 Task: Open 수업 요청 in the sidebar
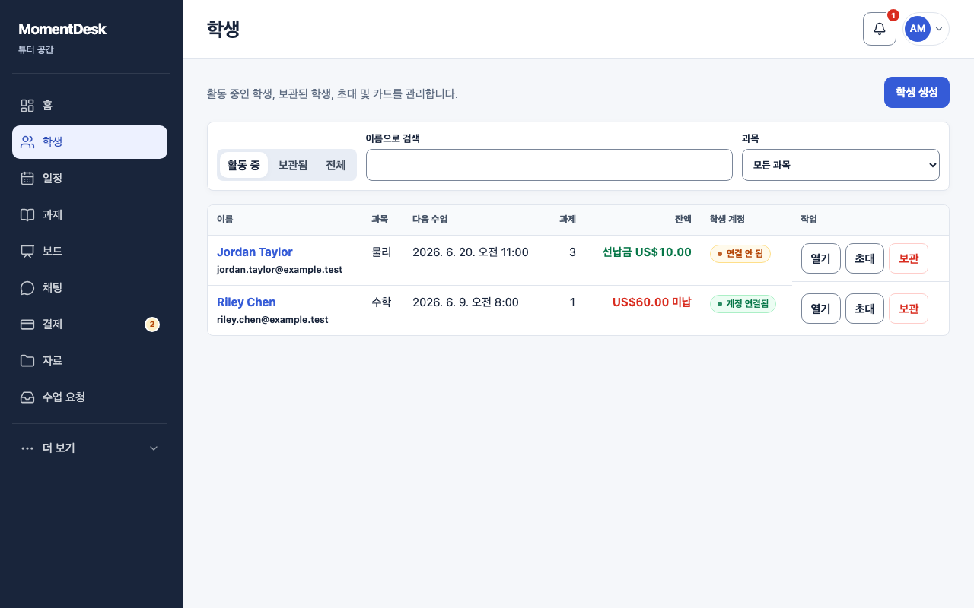(x=90, y=397)
